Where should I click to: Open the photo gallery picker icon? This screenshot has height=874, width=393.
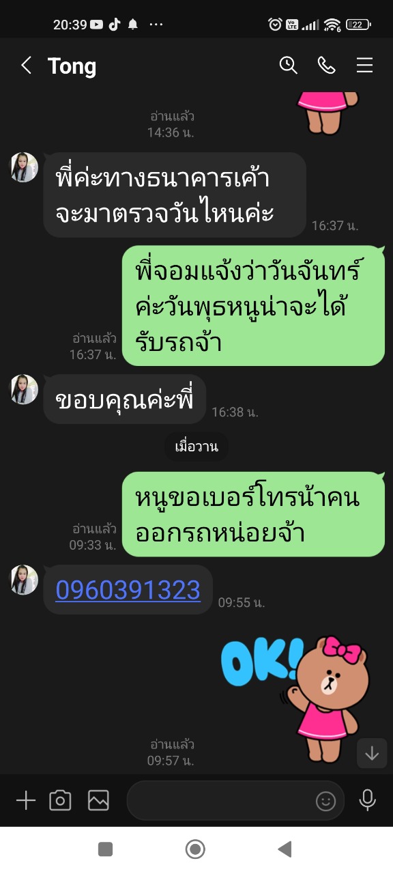[x=98, y=800]
